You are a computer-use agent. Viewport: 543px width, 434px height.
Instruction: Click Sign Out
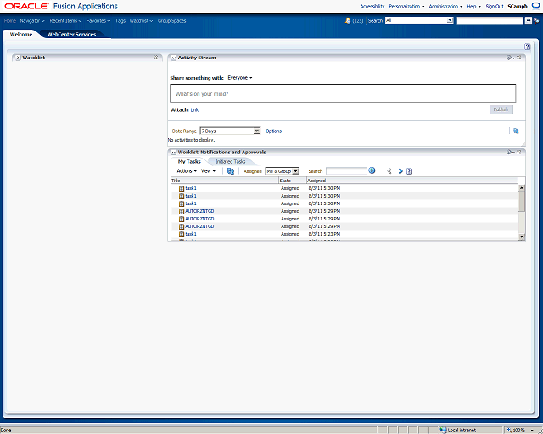[x=495, y=6]
